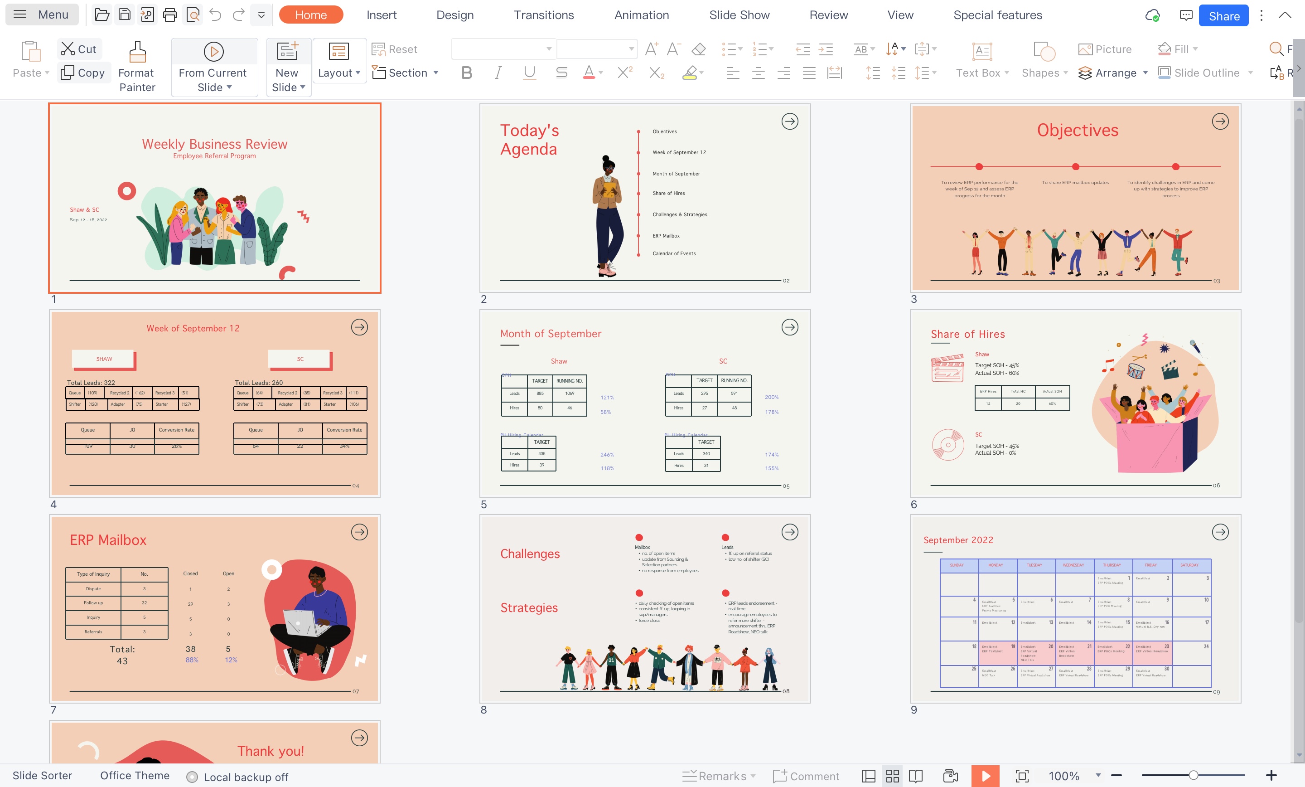Select the Challenges and Strategies slide thumbnail
Viewport: 1305px width, 787px height.
644,608
